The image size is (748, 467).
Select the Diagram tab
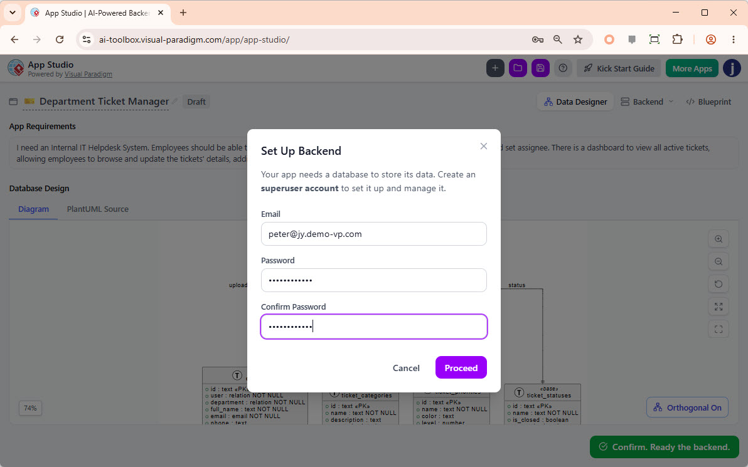pos(33,209)
